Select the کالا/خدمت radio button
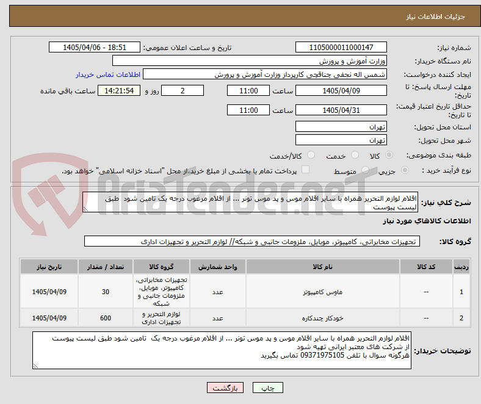 point(311,155)
